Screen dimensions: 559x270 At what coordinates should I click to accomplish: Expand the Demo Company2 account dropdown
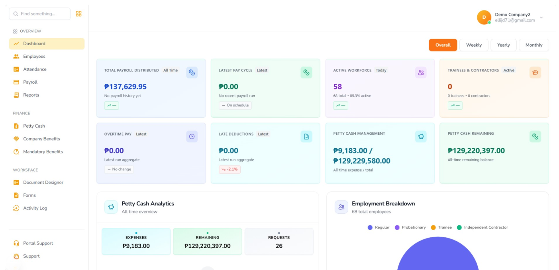541,18
